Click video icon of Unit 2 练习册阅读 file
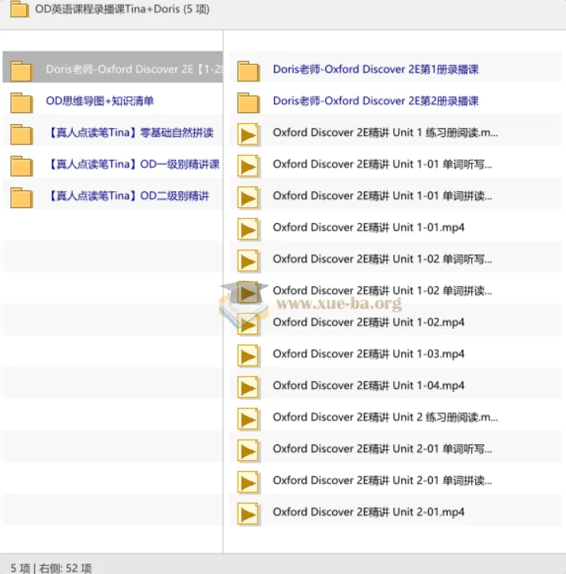Viewport: 566px width, 574px height. [249, 419]
